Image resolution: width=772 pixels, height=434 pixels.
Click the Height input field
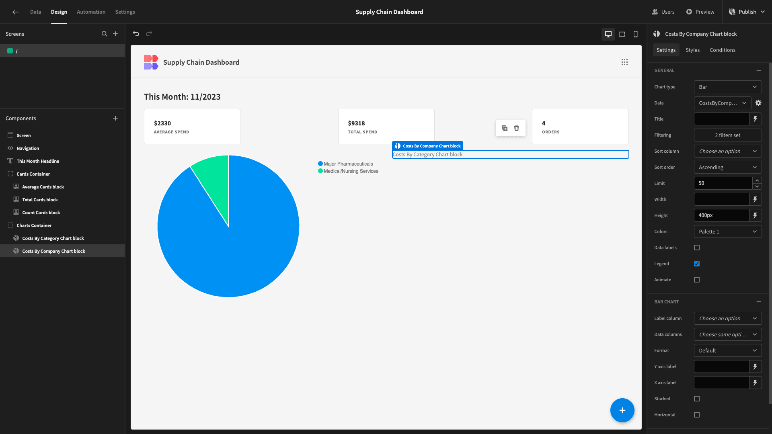(x=721, y=215)
